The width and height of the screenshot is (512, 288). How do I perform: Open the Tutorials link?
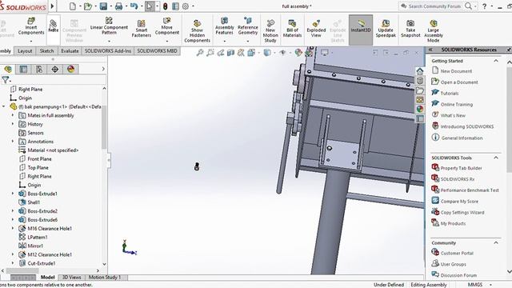(x=450, y=94)
